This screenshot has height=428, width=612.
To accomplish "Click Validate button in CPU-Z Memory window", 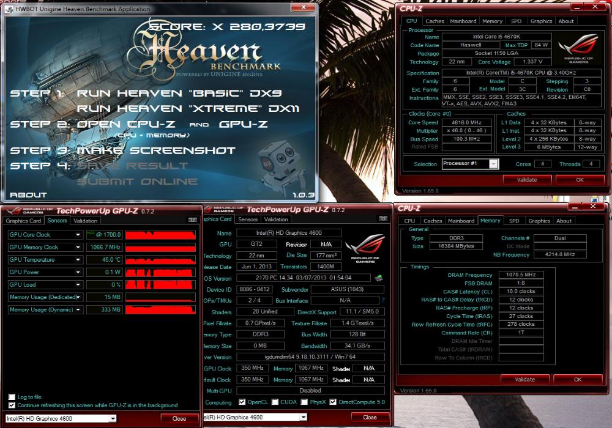I will (x=524, y=379).
